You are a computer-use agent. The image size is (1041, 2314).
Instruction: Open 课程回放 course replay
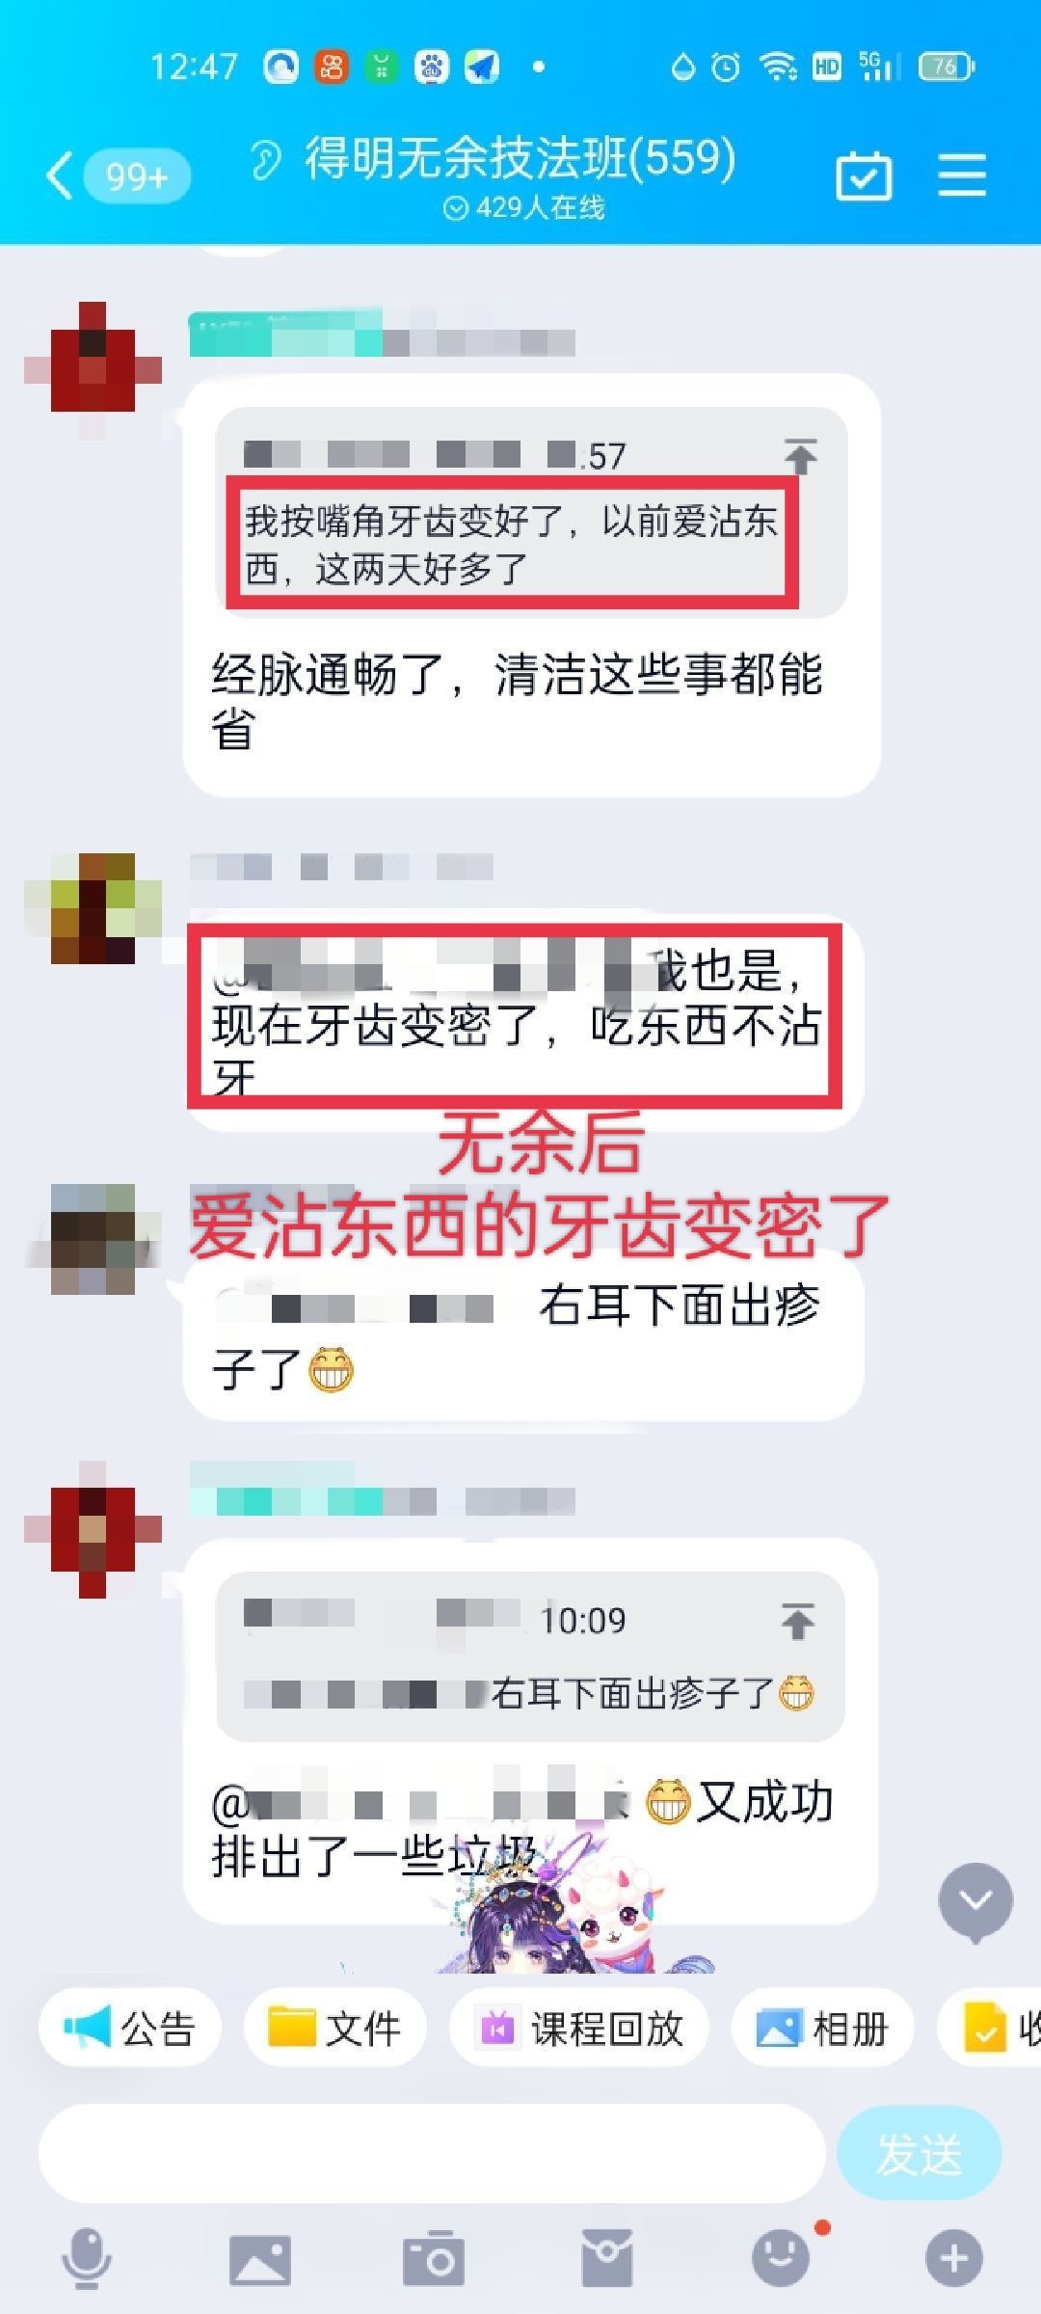(579, 2029)
